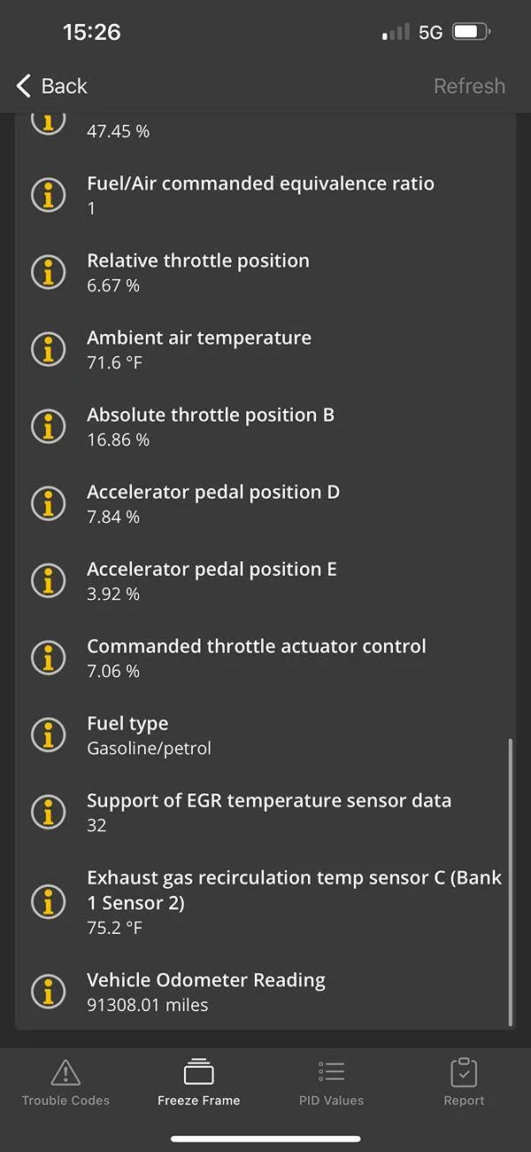
Task: Tap info icon next to Ambient air temperature
Action: click(x=49, y=349)
